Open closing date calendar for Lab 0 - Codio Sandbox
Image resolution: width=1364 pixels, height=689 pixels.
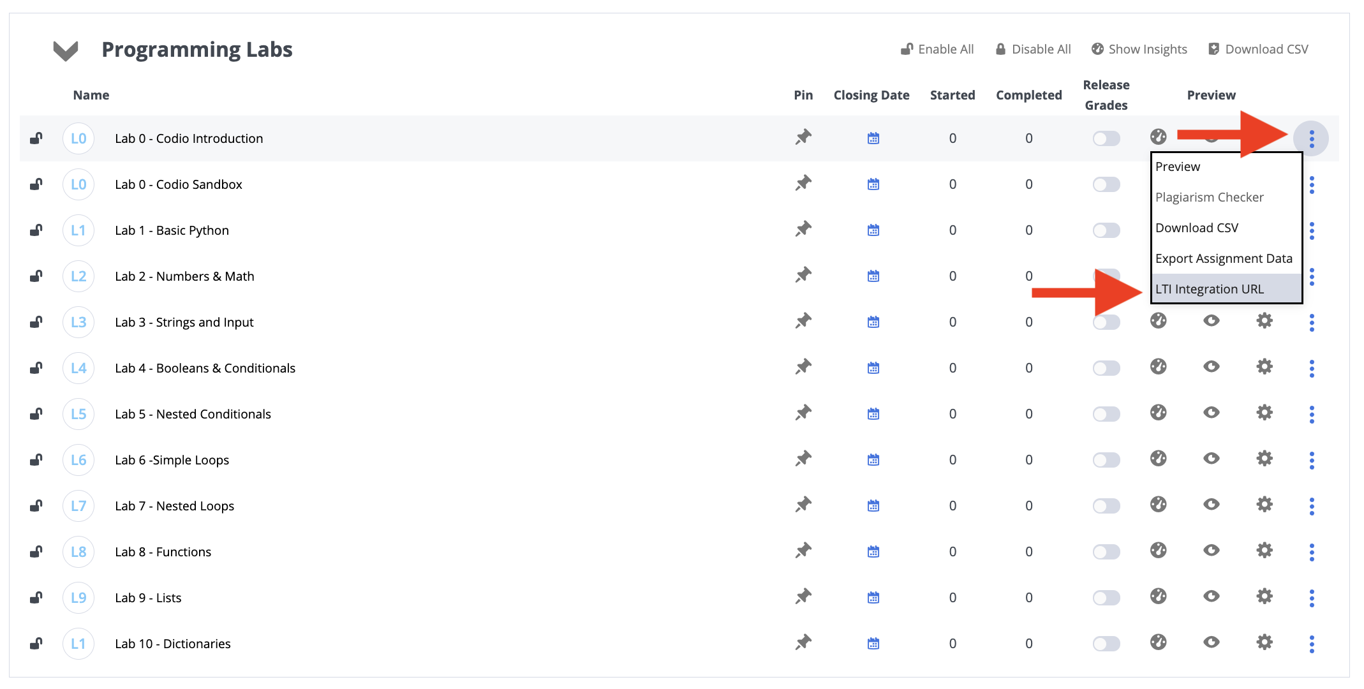pos(873,184)
